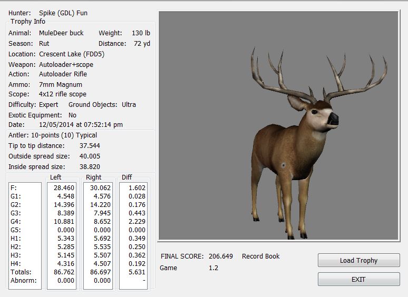The image size is (408, 297).
Task: Click the tip to tip distance value
Action: [90, 146]
